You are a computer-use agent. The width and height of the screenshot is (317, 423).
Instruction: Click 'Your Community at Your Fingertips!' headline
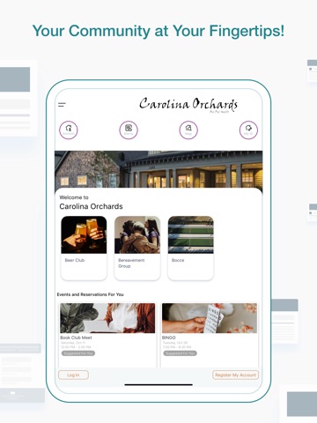[x=158, y=31]
